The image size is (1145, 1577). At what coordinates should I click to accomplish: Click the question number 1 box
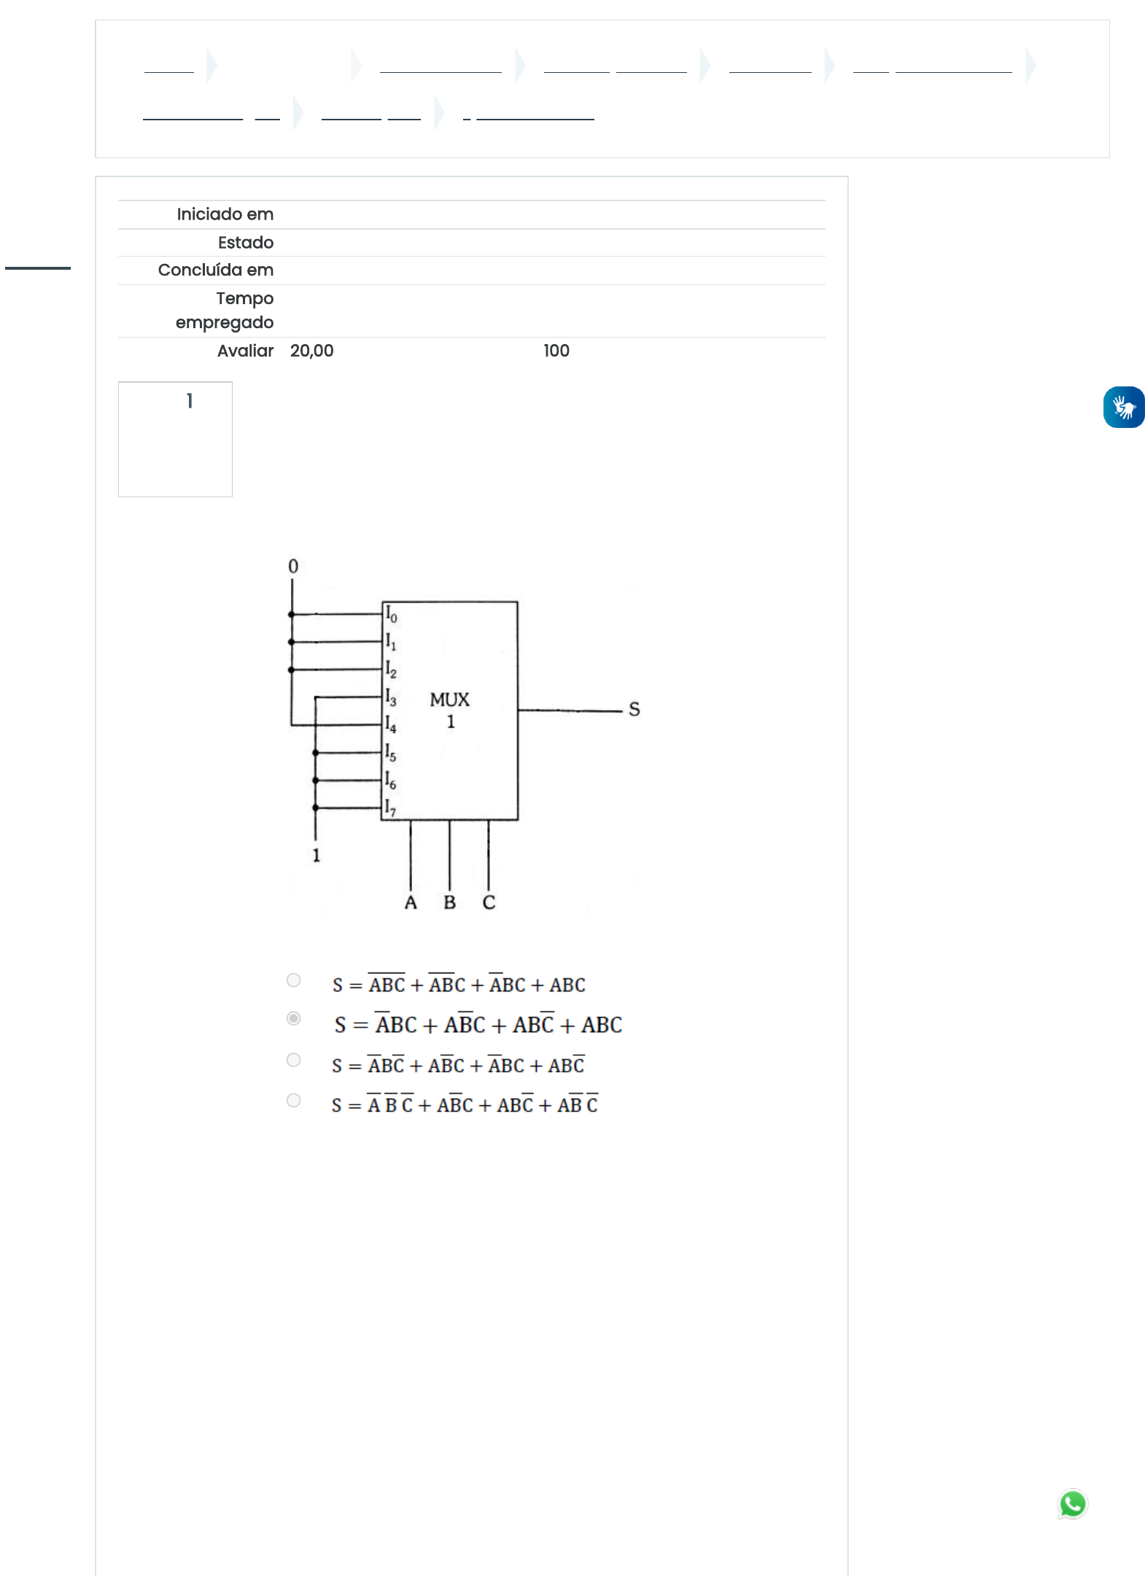pyautogui.click(x=175, y=439)
